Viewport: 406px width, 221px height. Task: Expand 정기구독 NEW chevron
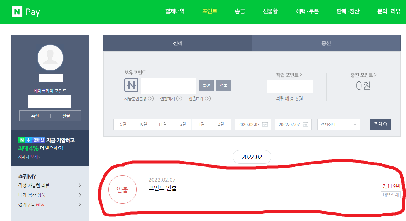tap(80, 204)
